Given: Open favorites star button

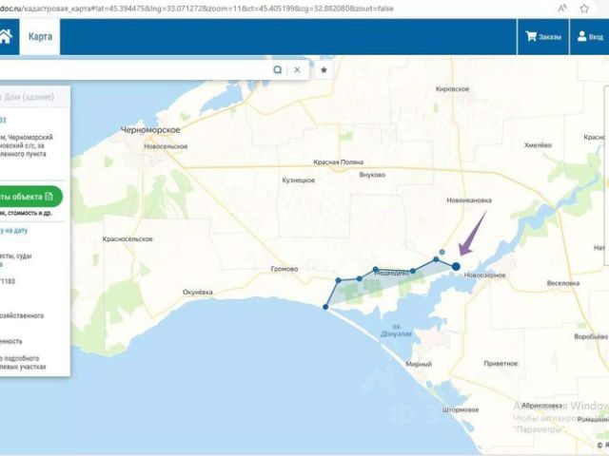Looking at the screenshot, I should 324,69.
